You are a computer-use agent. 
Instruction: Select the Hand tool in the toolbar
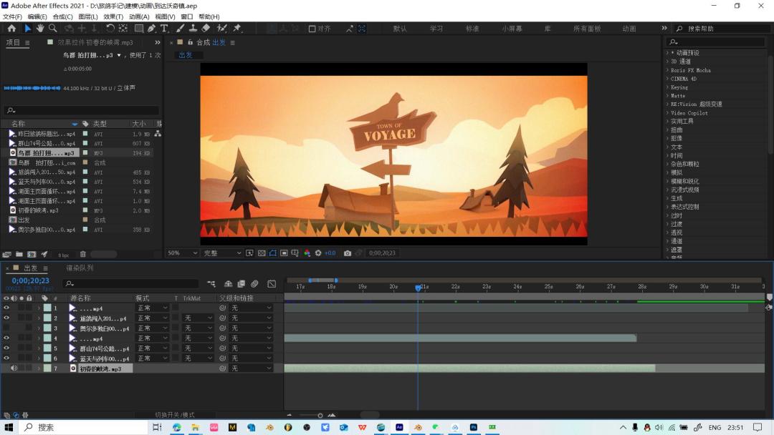click(x=40, y=29)
